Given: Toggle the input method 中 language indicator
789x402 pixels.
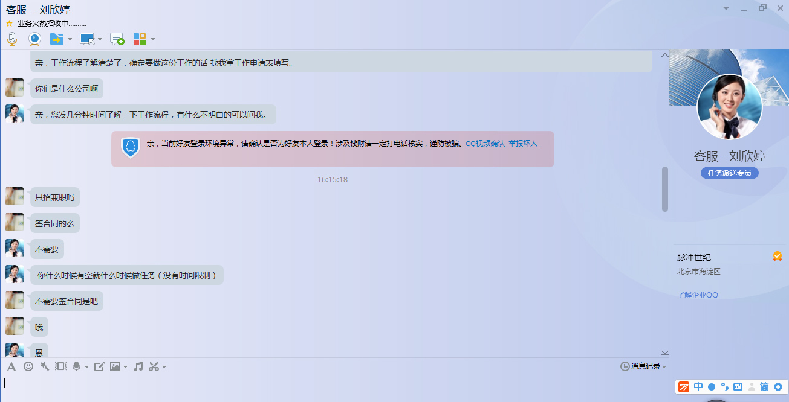Looking at the screenshot, I should (698, 387).
